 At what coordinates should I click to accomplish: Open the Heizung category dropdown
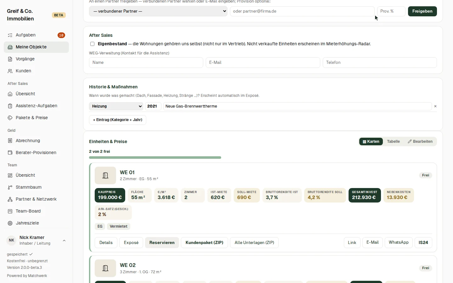(116, 106)
